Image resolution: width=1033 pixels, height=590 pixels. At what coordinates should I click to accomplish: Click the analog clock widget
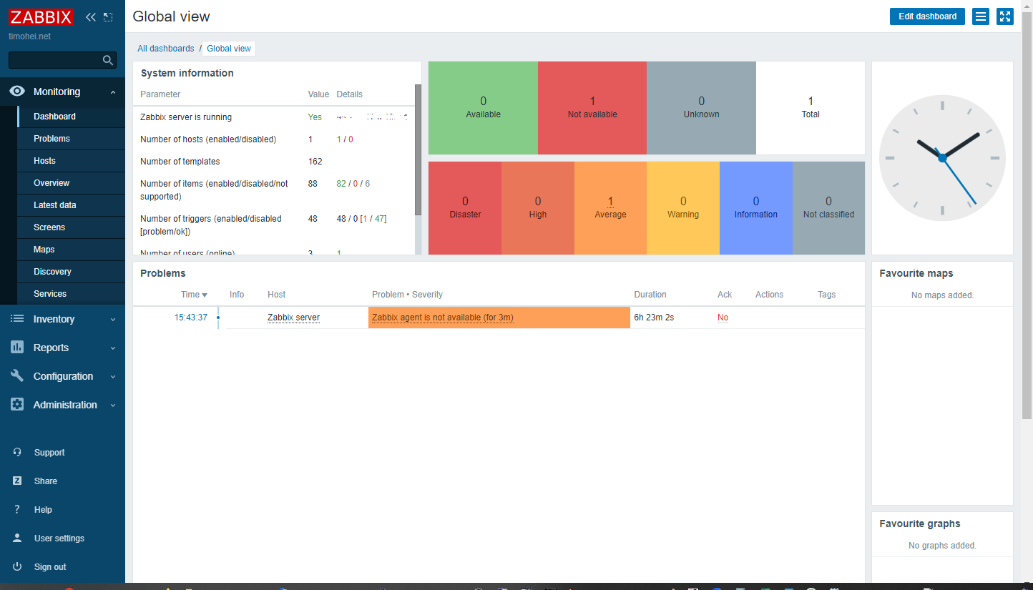tap(942, 157)
